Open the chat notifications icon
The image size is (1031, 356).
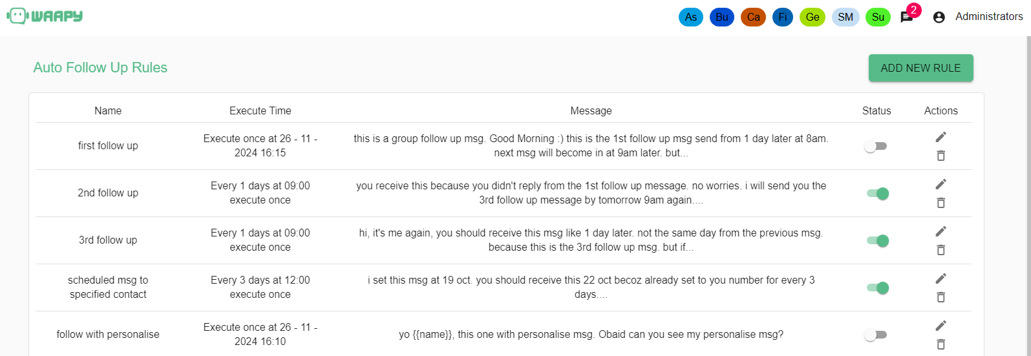907,17
